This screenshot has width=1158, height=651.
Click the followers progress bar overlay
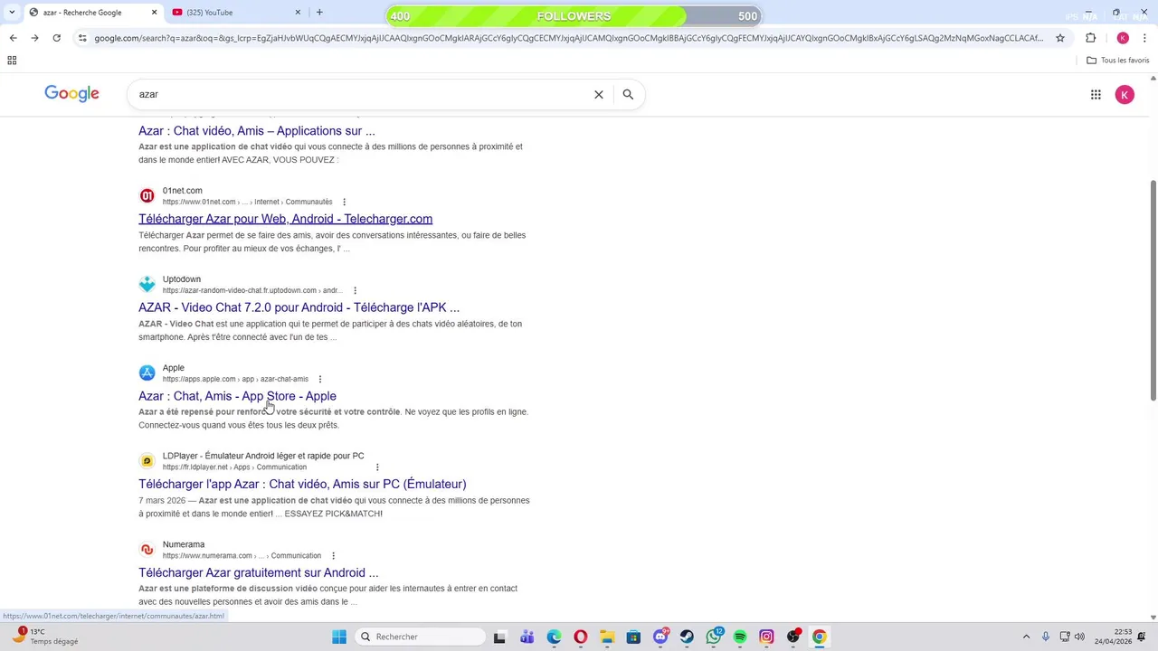click(574, 16)
